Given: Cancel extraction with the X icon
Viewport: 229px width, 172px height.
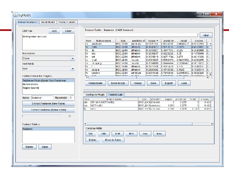Looking at the screenshot, I should tap(70, 116).
